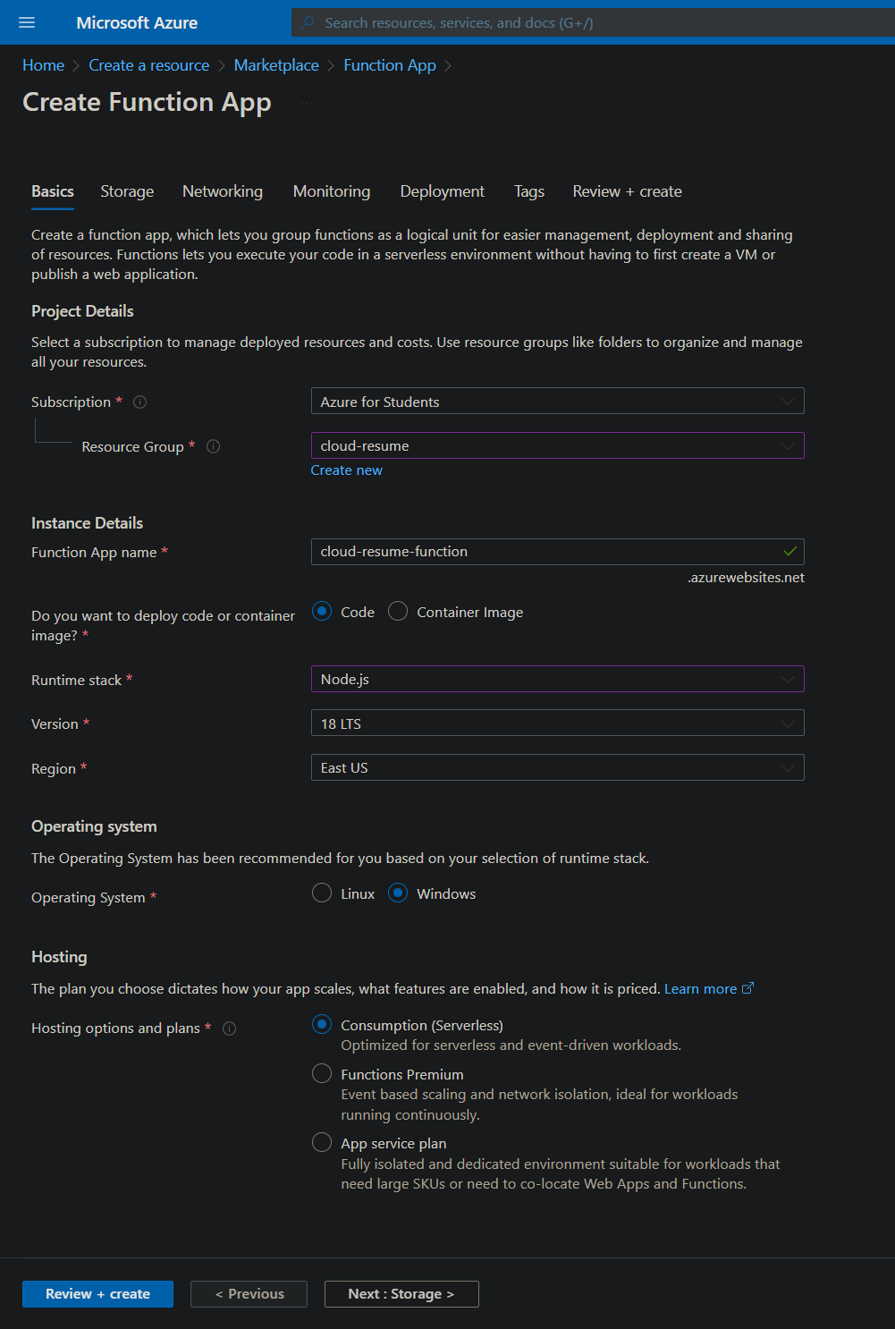Image resolution: width=895 pixels, height=1329 pixels.
Task: Open the Region dropdown showing East US
Action: click(x=557, y=767)
